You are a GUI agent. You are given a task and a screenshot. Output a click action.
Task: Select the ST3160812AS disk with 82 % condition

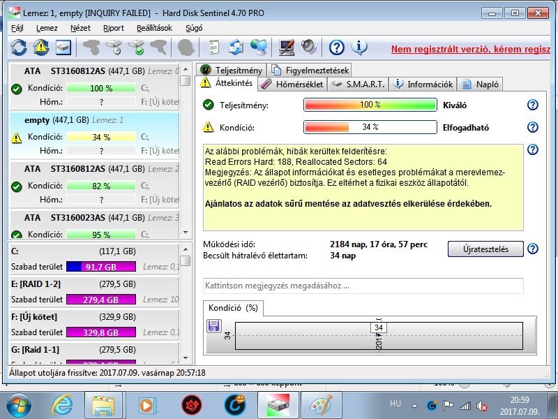point(94,184)
